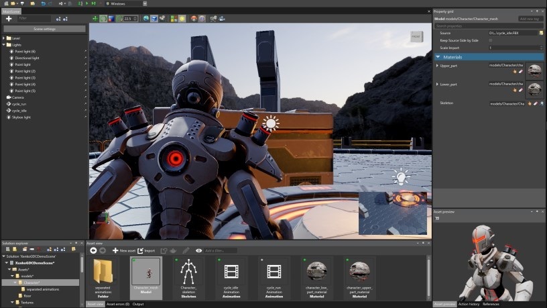Toggle the asset filter eye icon

coord(198,250)
